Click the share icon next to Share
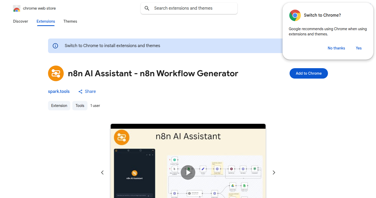The width and height of the screenshot is (376, 198). tap(80, 92)
